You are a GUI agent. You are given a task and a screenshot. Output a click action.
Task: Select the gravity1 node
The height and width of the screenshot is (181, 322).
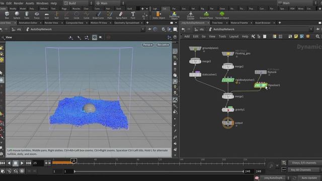tap(228, 110)
